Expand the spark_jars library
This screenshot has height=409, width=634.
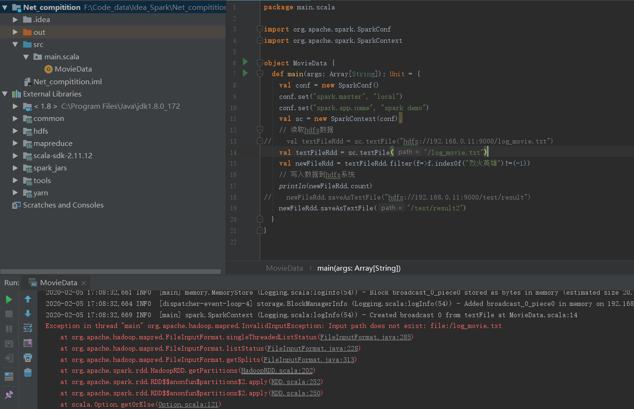click(x=15, y=168)
